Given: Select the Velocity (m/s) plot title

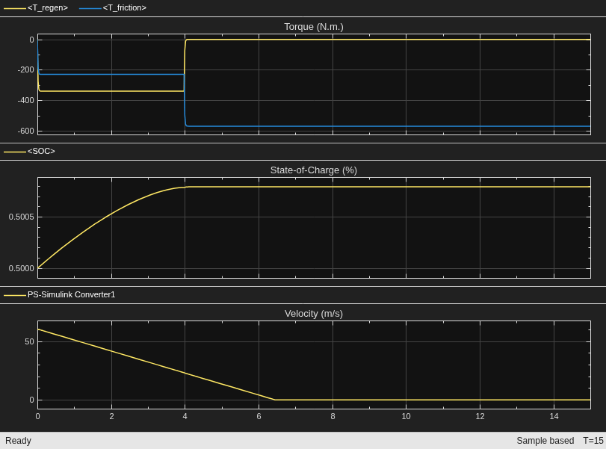Looking at the screenshot, I should [314, 313].
